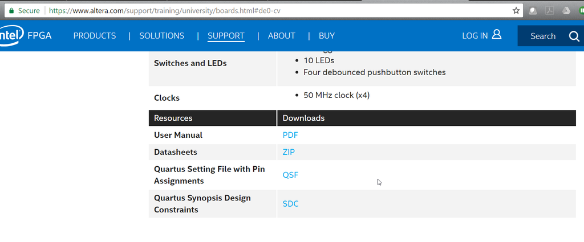Open the BUY menu item
The image size is (584, 242).
(327, 36)
